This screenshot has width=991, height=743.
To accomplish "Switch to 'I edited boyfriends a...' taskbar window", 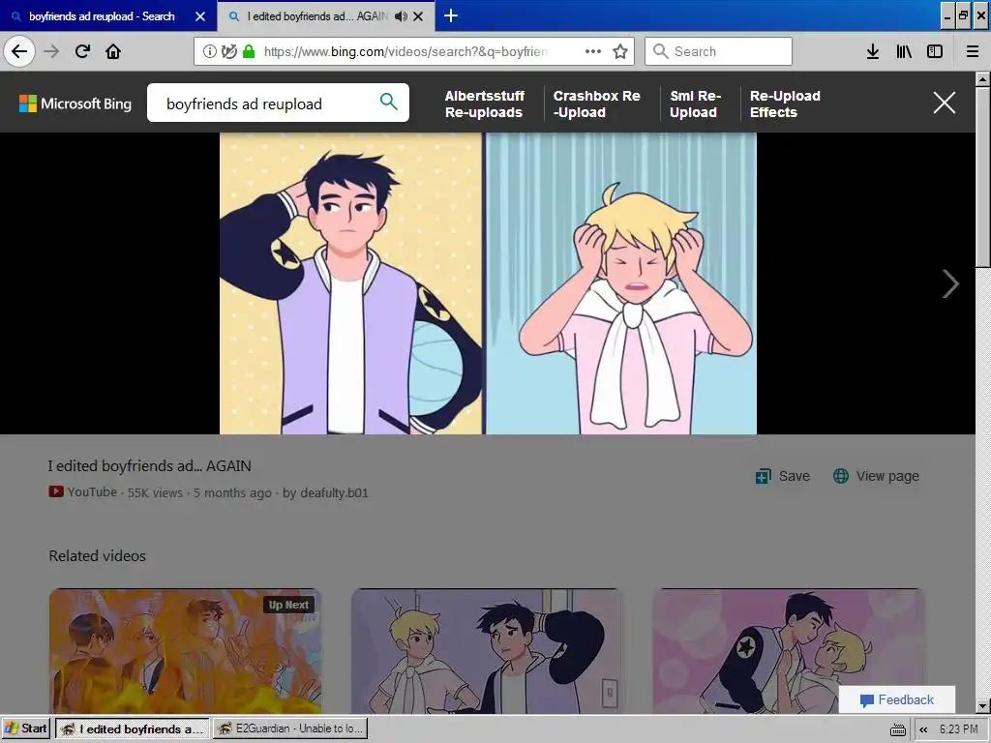I will (133, 728).
